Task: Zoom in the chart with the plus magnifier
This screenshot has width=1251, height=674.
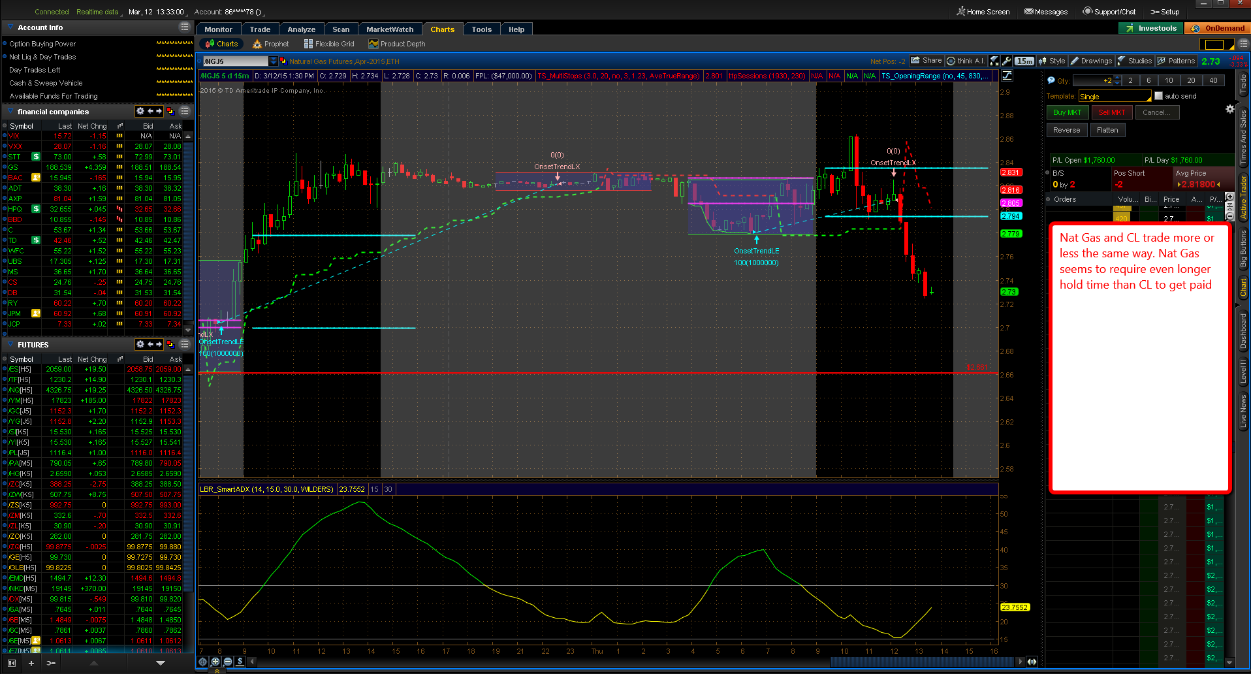Action: point(215,662)
